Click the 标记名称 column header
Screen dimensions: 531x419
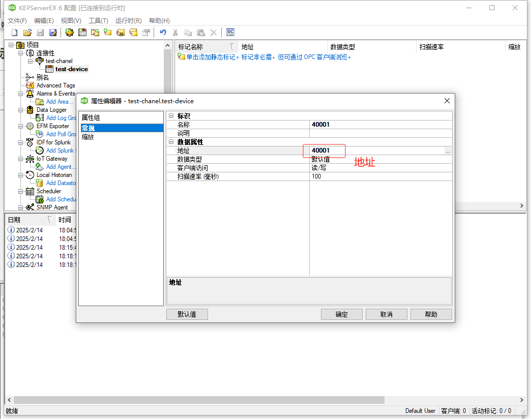[x=206, y=47]
